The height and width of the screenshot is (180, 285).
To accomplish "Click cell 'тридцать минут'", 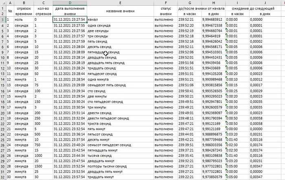I will pos(121,177).
